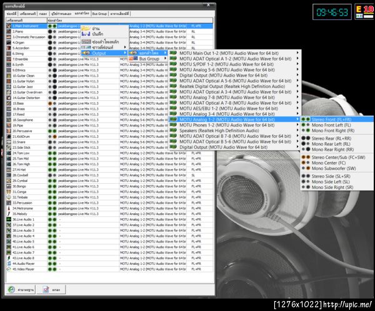Pick Mono Side Right (SR) option
375x311 pixels.
pyautogui.click(x=337, y=187)
